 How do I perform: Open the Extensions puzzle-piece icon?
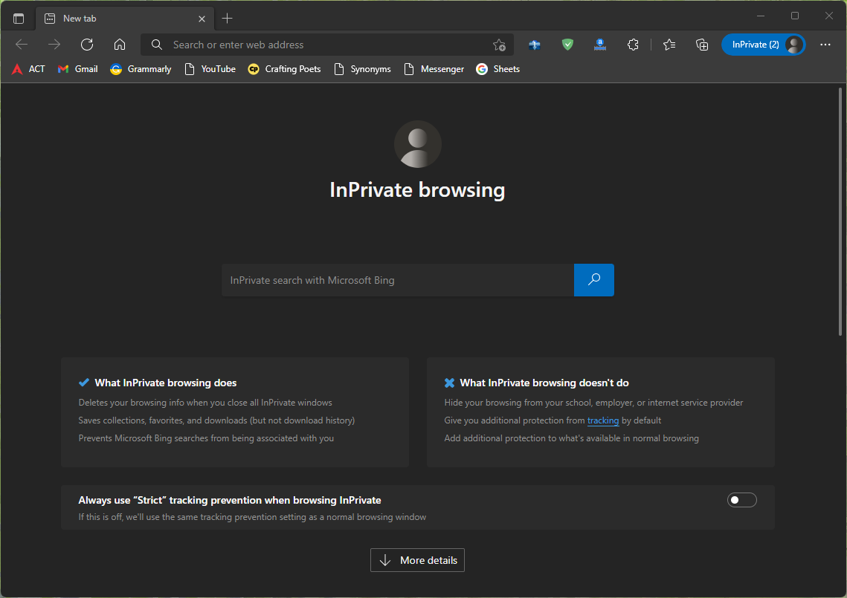click(633, 45)
